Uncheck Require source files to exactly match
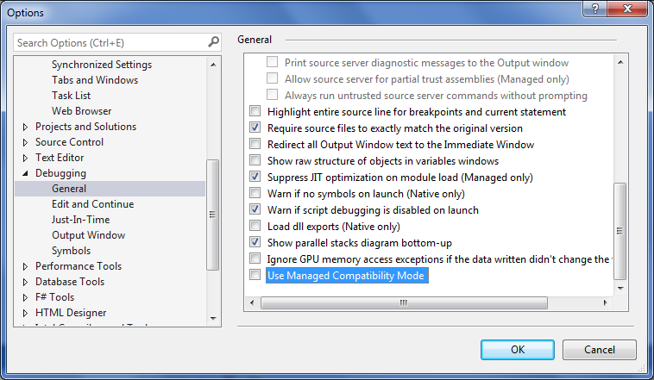The image size is (654, 380). pos(255,128)
